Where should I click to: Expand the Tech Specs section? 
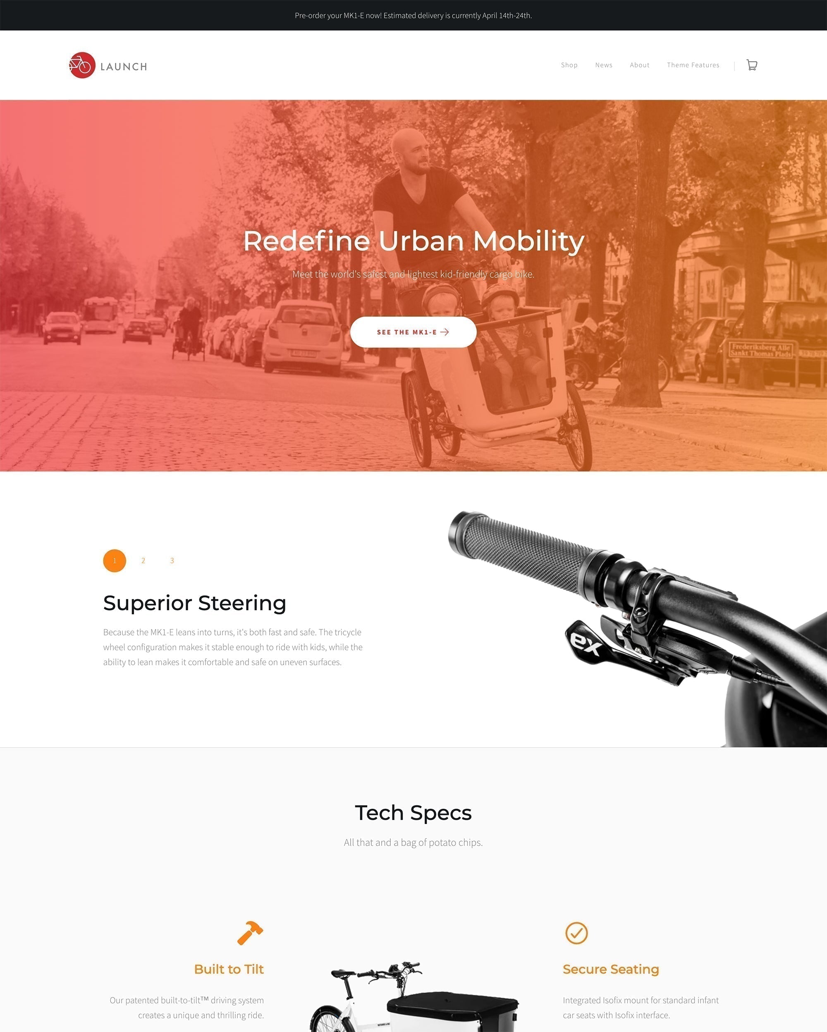point(413,812)
